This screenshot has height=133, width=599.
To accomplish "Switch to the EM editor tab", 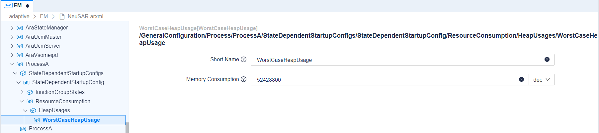I will pyautogui.click(x=17, y=6).
